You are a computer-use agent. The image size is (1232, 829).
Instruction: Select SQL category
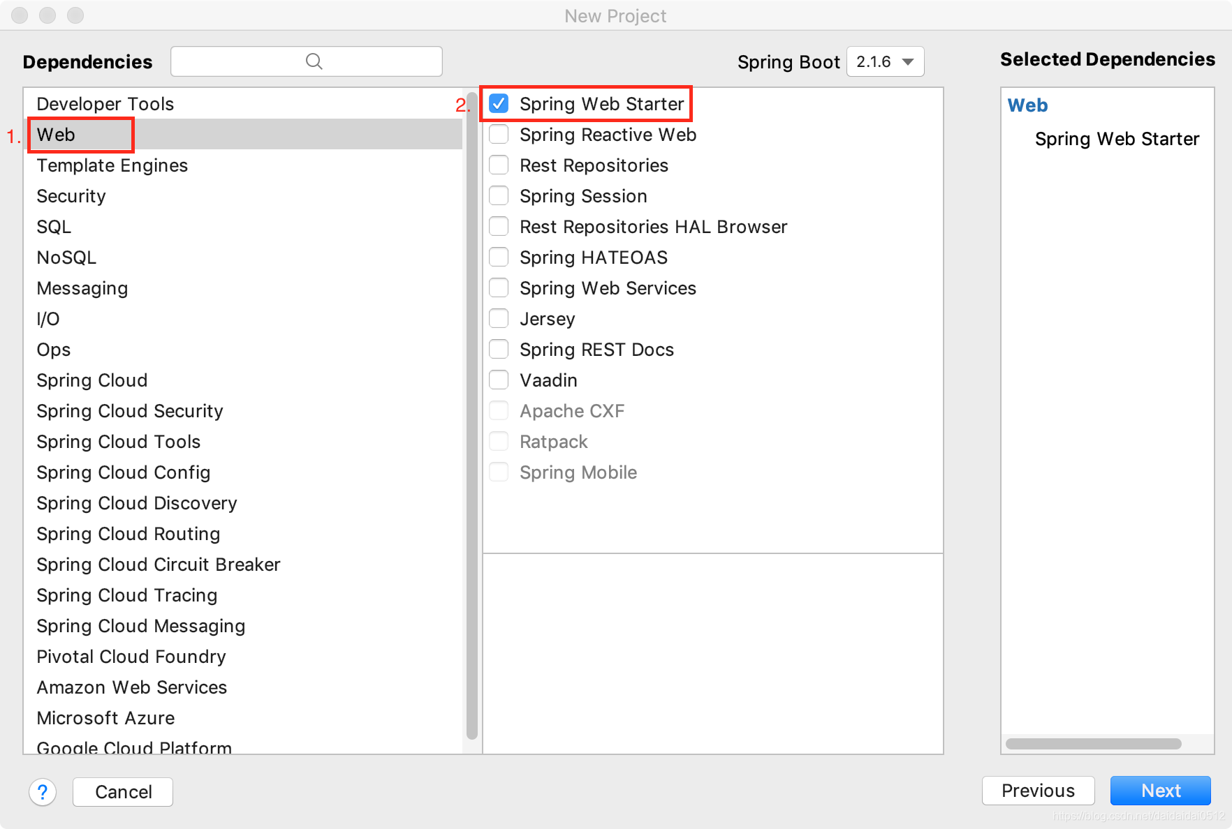coord(243,227)
